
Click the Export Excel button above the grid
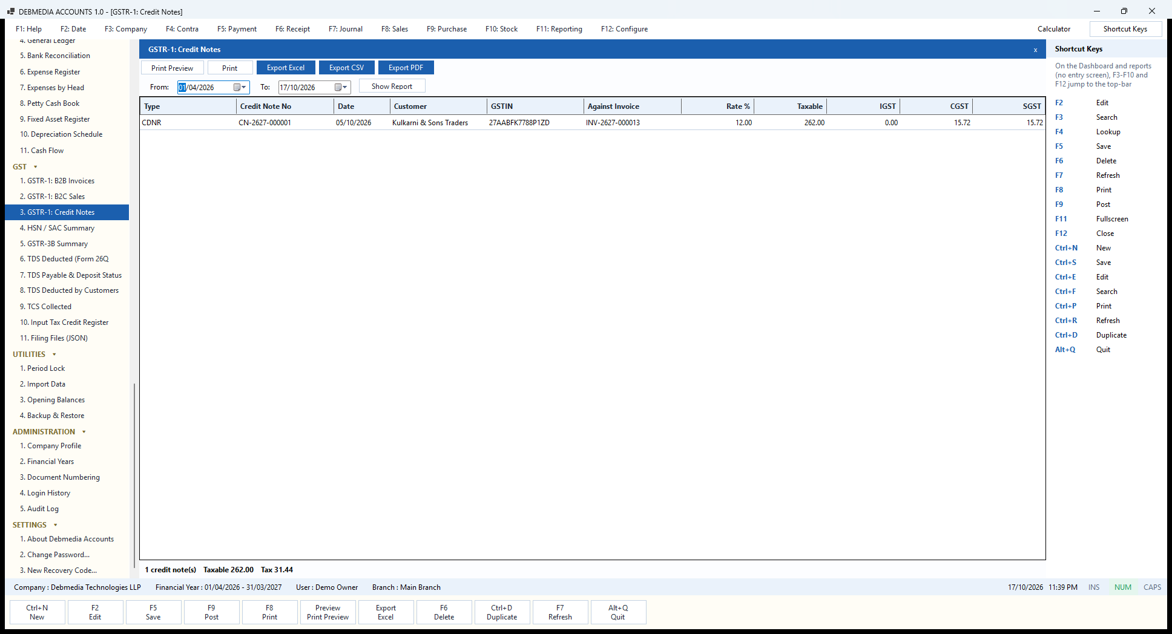[286, 68]
